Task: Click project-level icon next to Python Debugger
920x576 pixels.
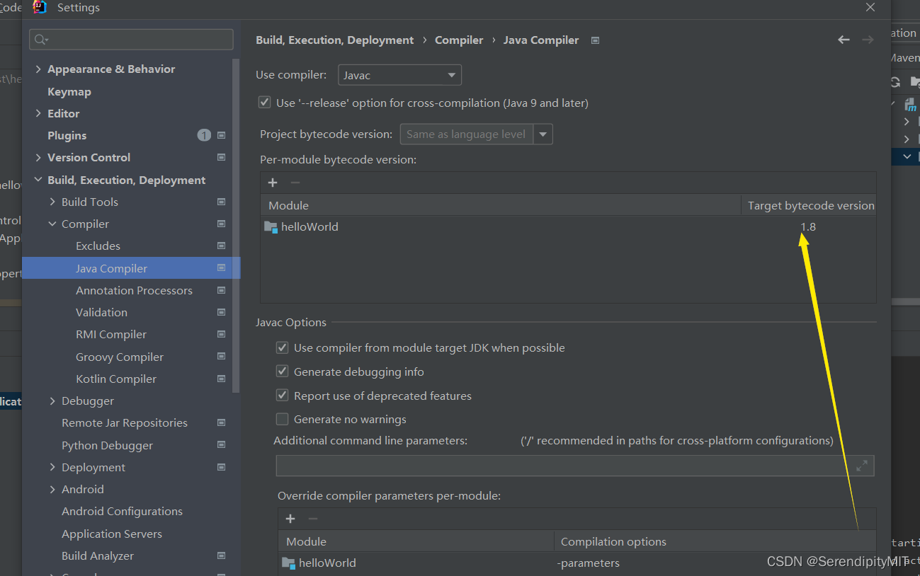Action: coord(221,445)
